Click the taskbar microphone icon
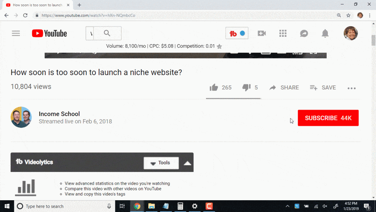 (x=109, y=206)
